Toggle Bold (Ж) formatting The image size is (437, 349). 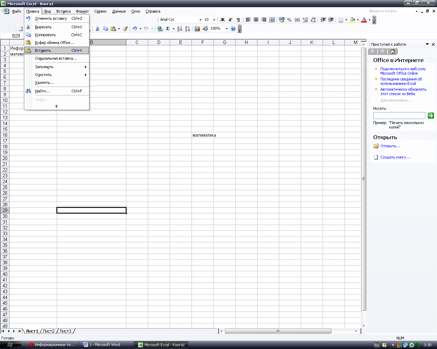(x=223, y=20)
